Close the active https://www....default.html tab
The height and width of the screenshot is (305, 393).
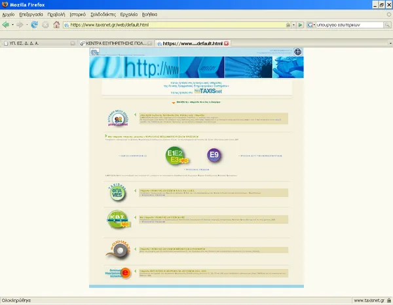[x=227, y=43]
